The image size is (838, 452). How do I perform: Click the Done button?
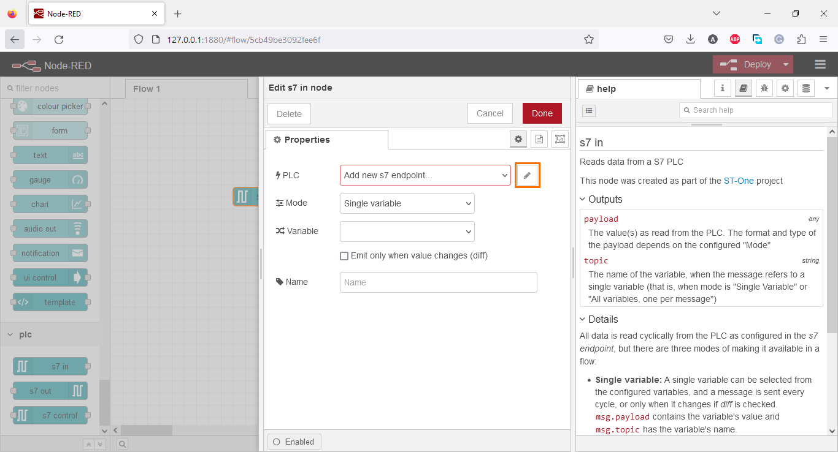[x=542, y=113]
